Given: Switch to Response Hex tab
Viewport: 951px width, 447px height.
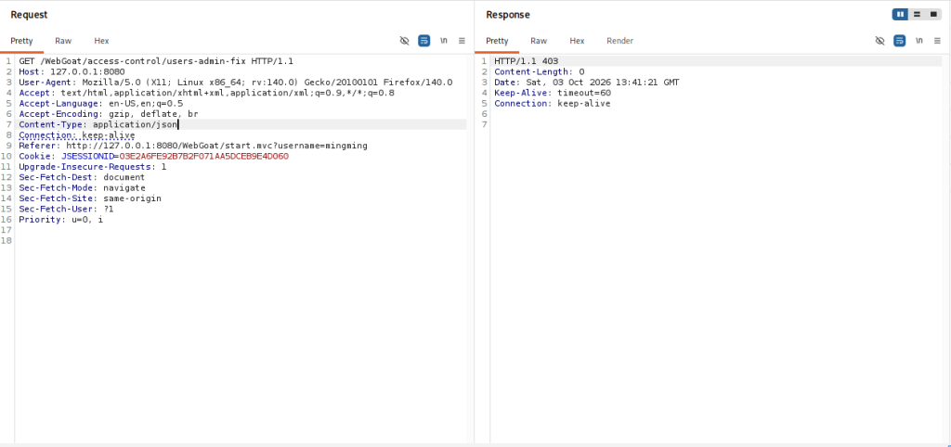Looking at the screenshot, I should pos(577,41).
